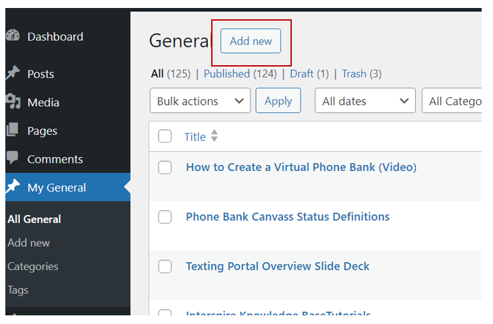Open the Bulk actions dropdown
The height and width of the screenshot is (324, 493).
[x=200, y=100]
